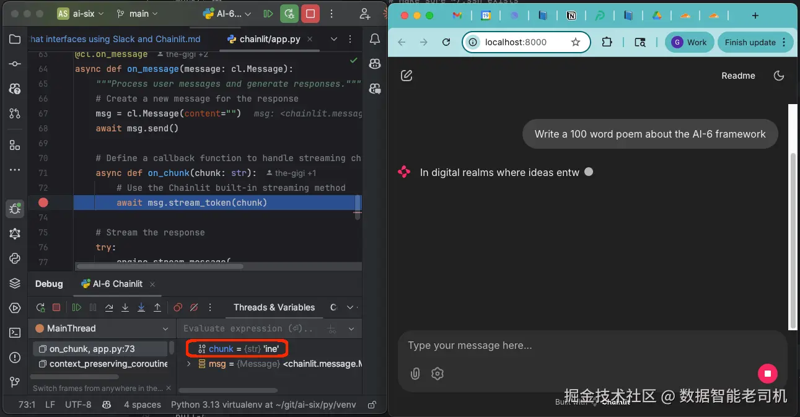The height and width of the screenshot is (417, 800).
Task: Open the Problems tool window icon
Action: (x=15, y=358)
